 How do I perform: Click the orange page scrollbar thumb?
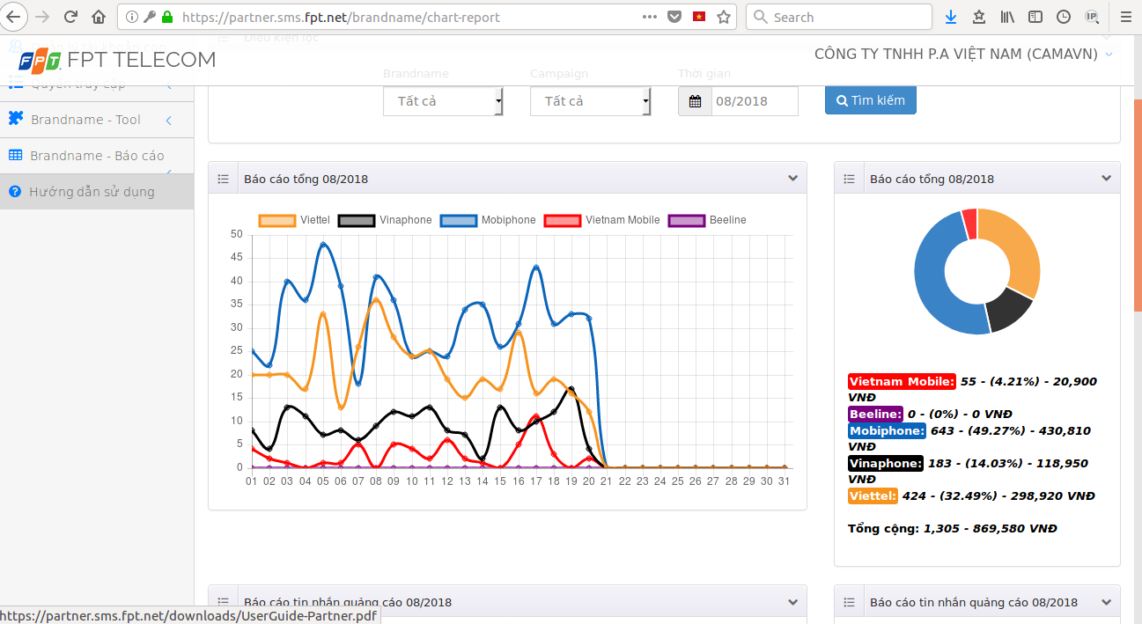[1138, 204]
